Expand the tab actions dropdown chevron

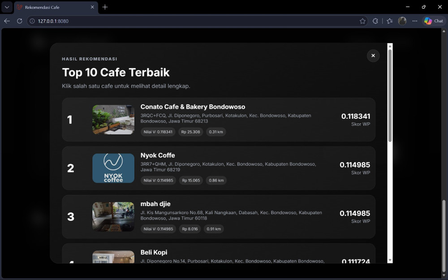tap(7, 7)
